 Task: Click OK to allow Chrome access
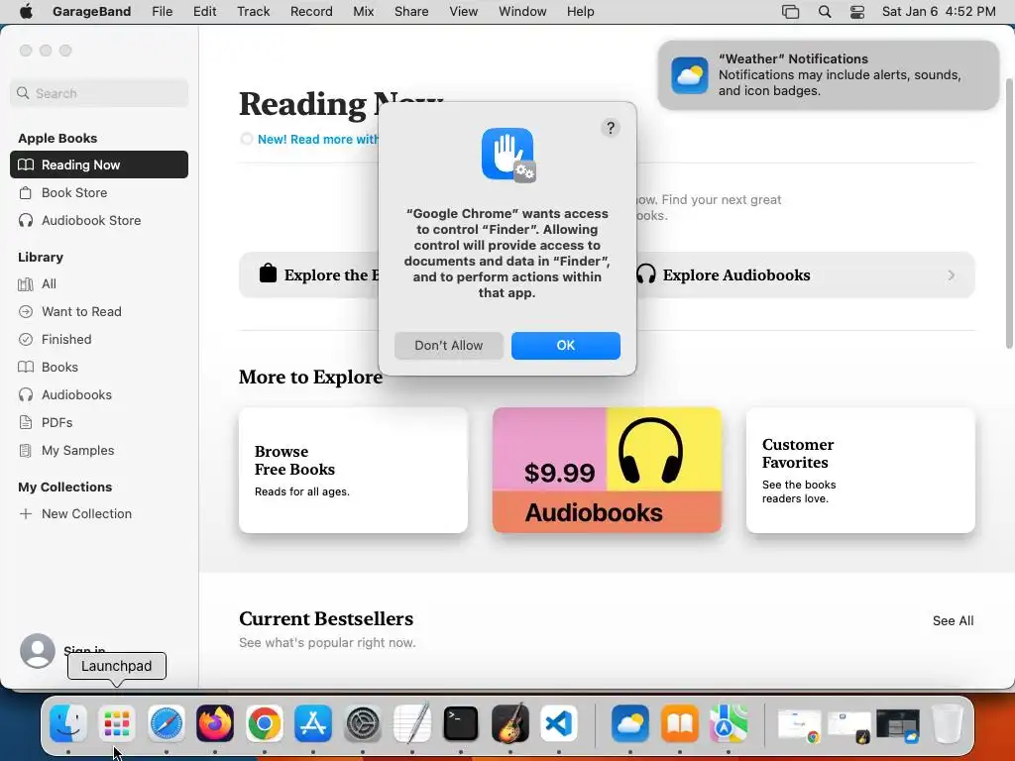pyautogui.click(x=566, y=346)
